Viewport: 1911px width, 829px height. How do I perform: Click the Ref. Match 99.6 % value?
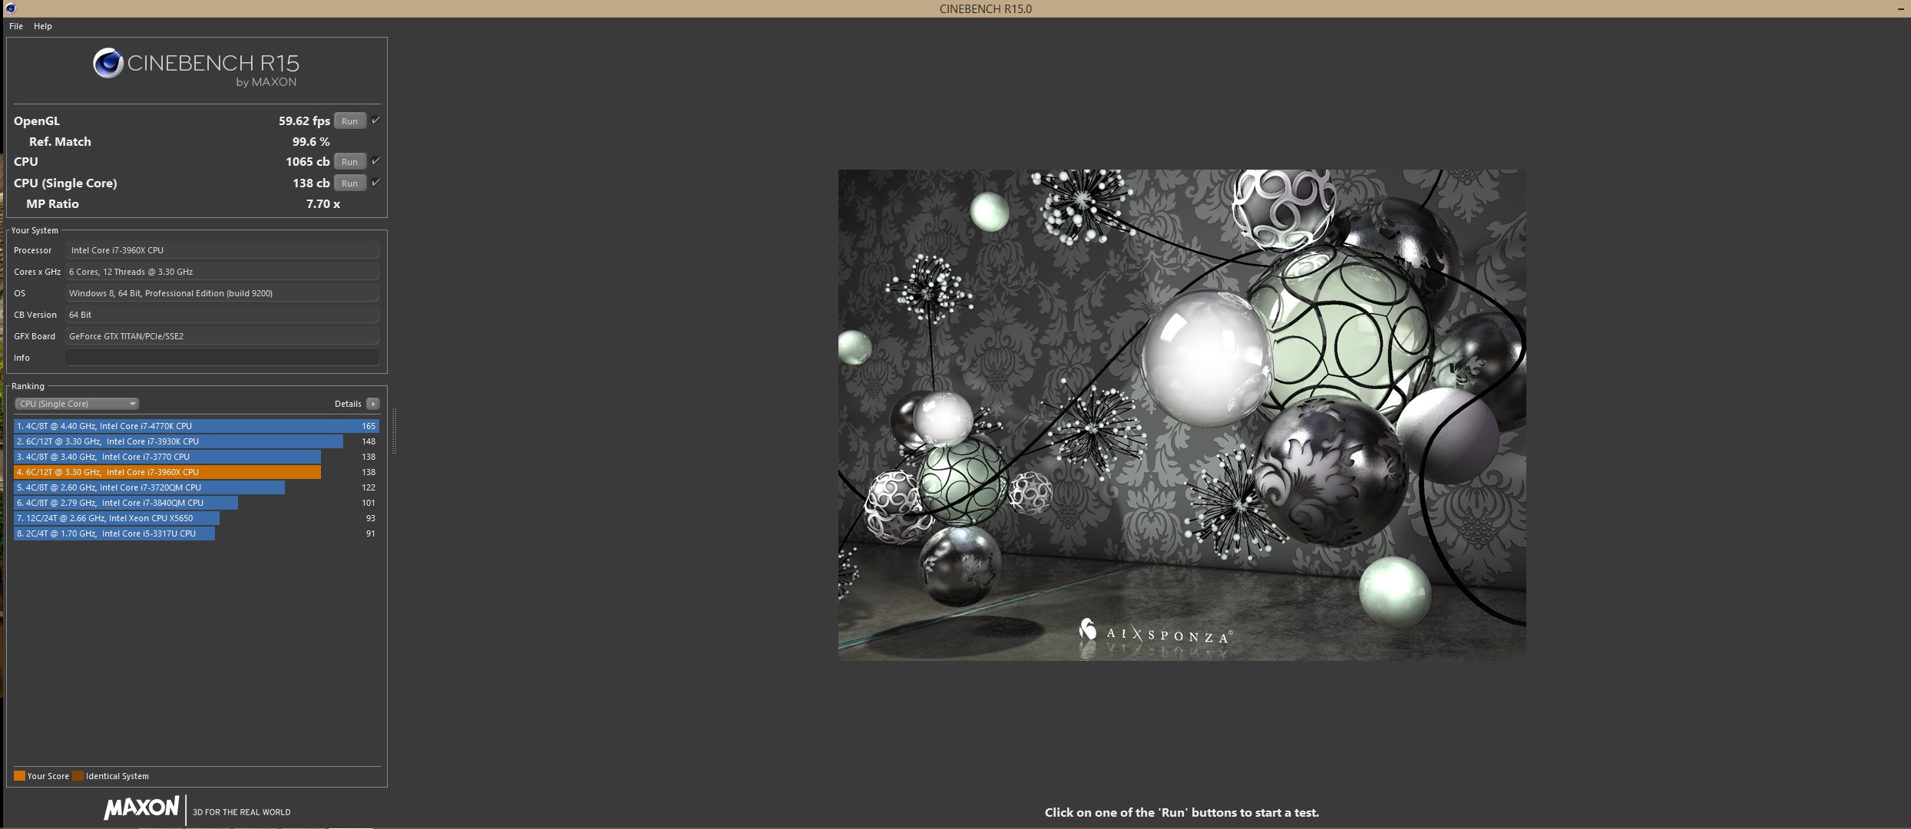click(x=311, y=142)
